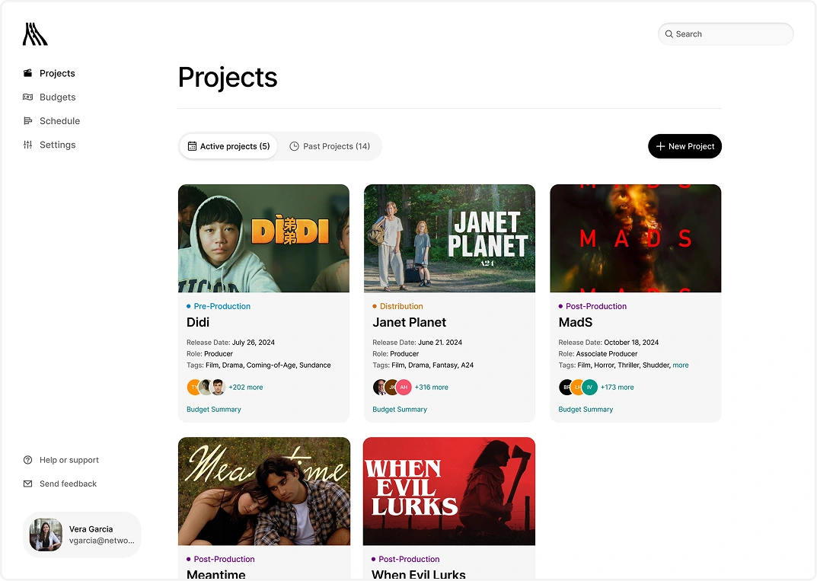Open Budget Summary for Janet Planet
Image resolution: width=817 pixels, height=581 pixels.
[400, 410]
